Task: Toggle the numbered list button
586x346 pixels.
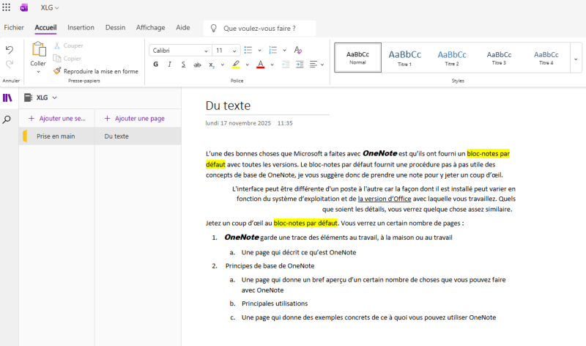Action: point(273,50)
